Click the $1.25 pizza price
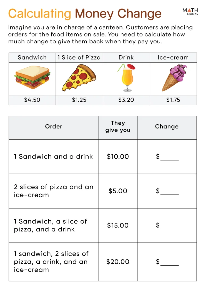 (x=79, y=100)
